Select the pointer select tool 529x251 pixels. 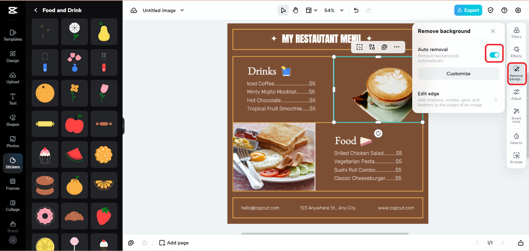pos(283,10)
